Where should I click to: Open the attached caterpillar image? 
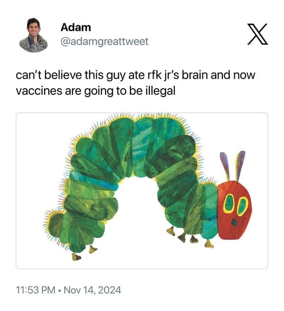pos(142,191)
